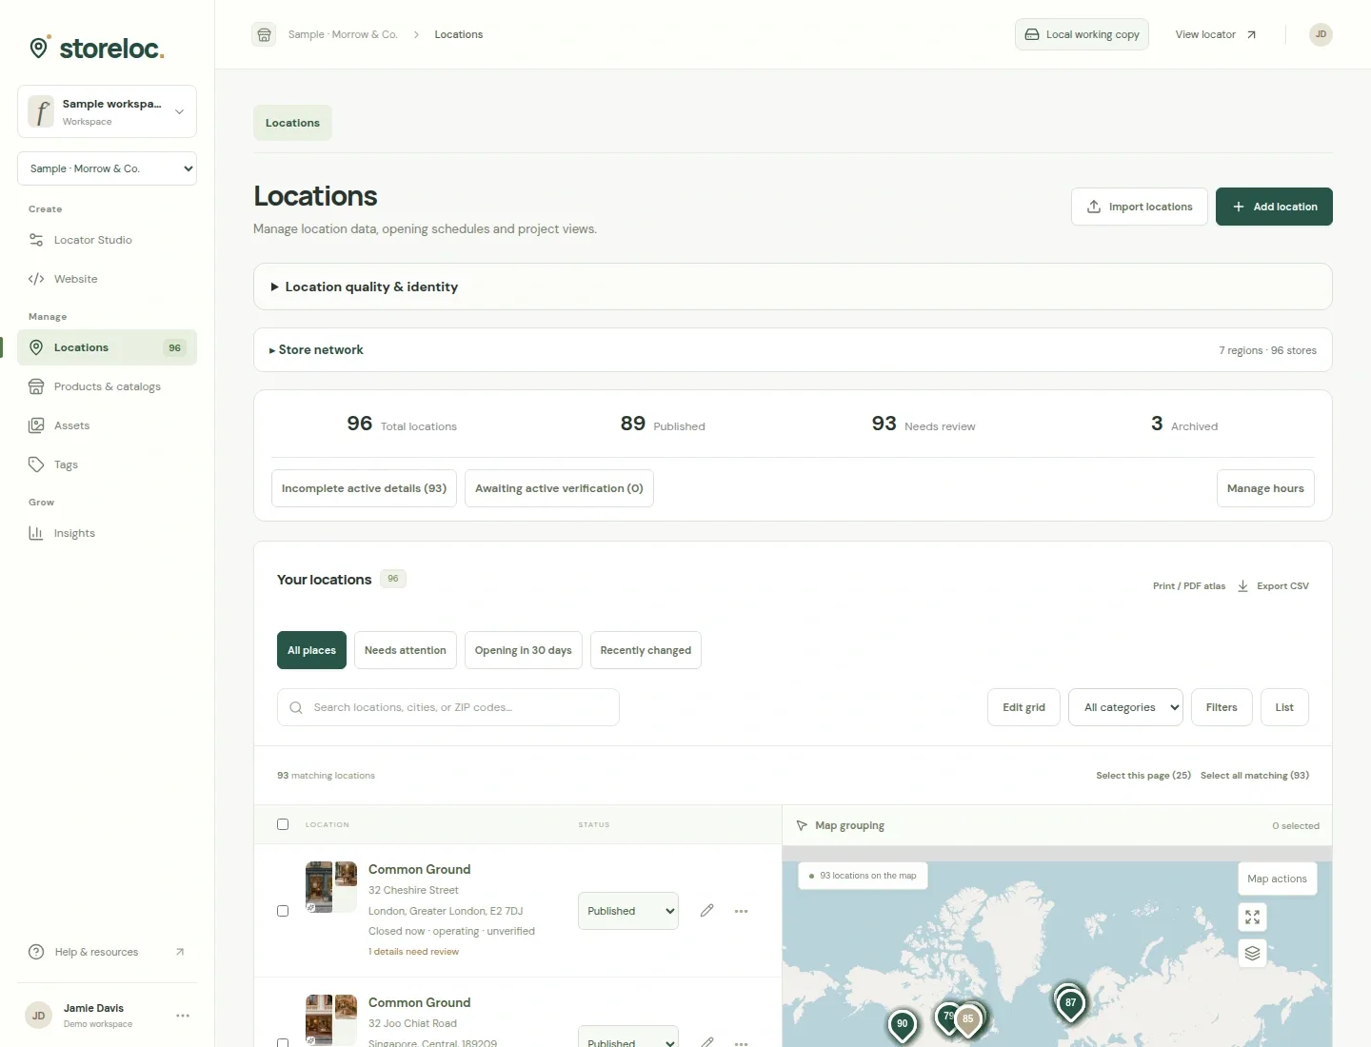Click Import locations

1140,207
